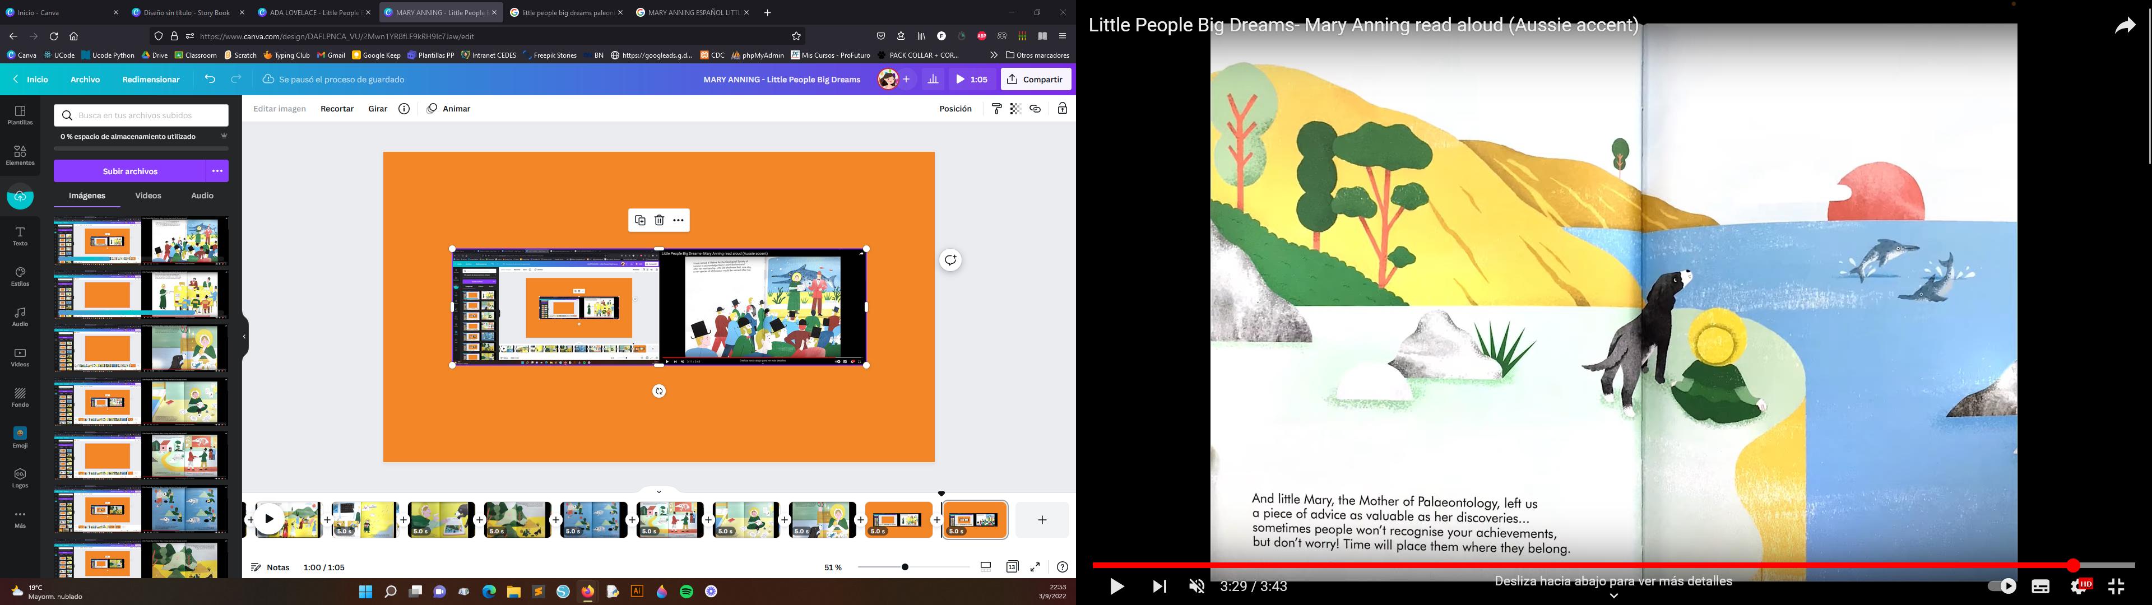Toggle the lock icon in Canva toolbar
This screenshot has width=2152, height=605.
(x=1063, y=109)
